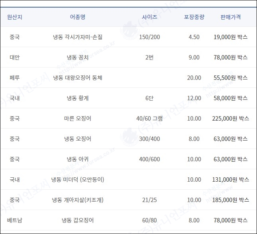Click 중국 origin in 냉동 각시가자미-손질 row
The image size is (257, 234).
[x=15, y=37]
